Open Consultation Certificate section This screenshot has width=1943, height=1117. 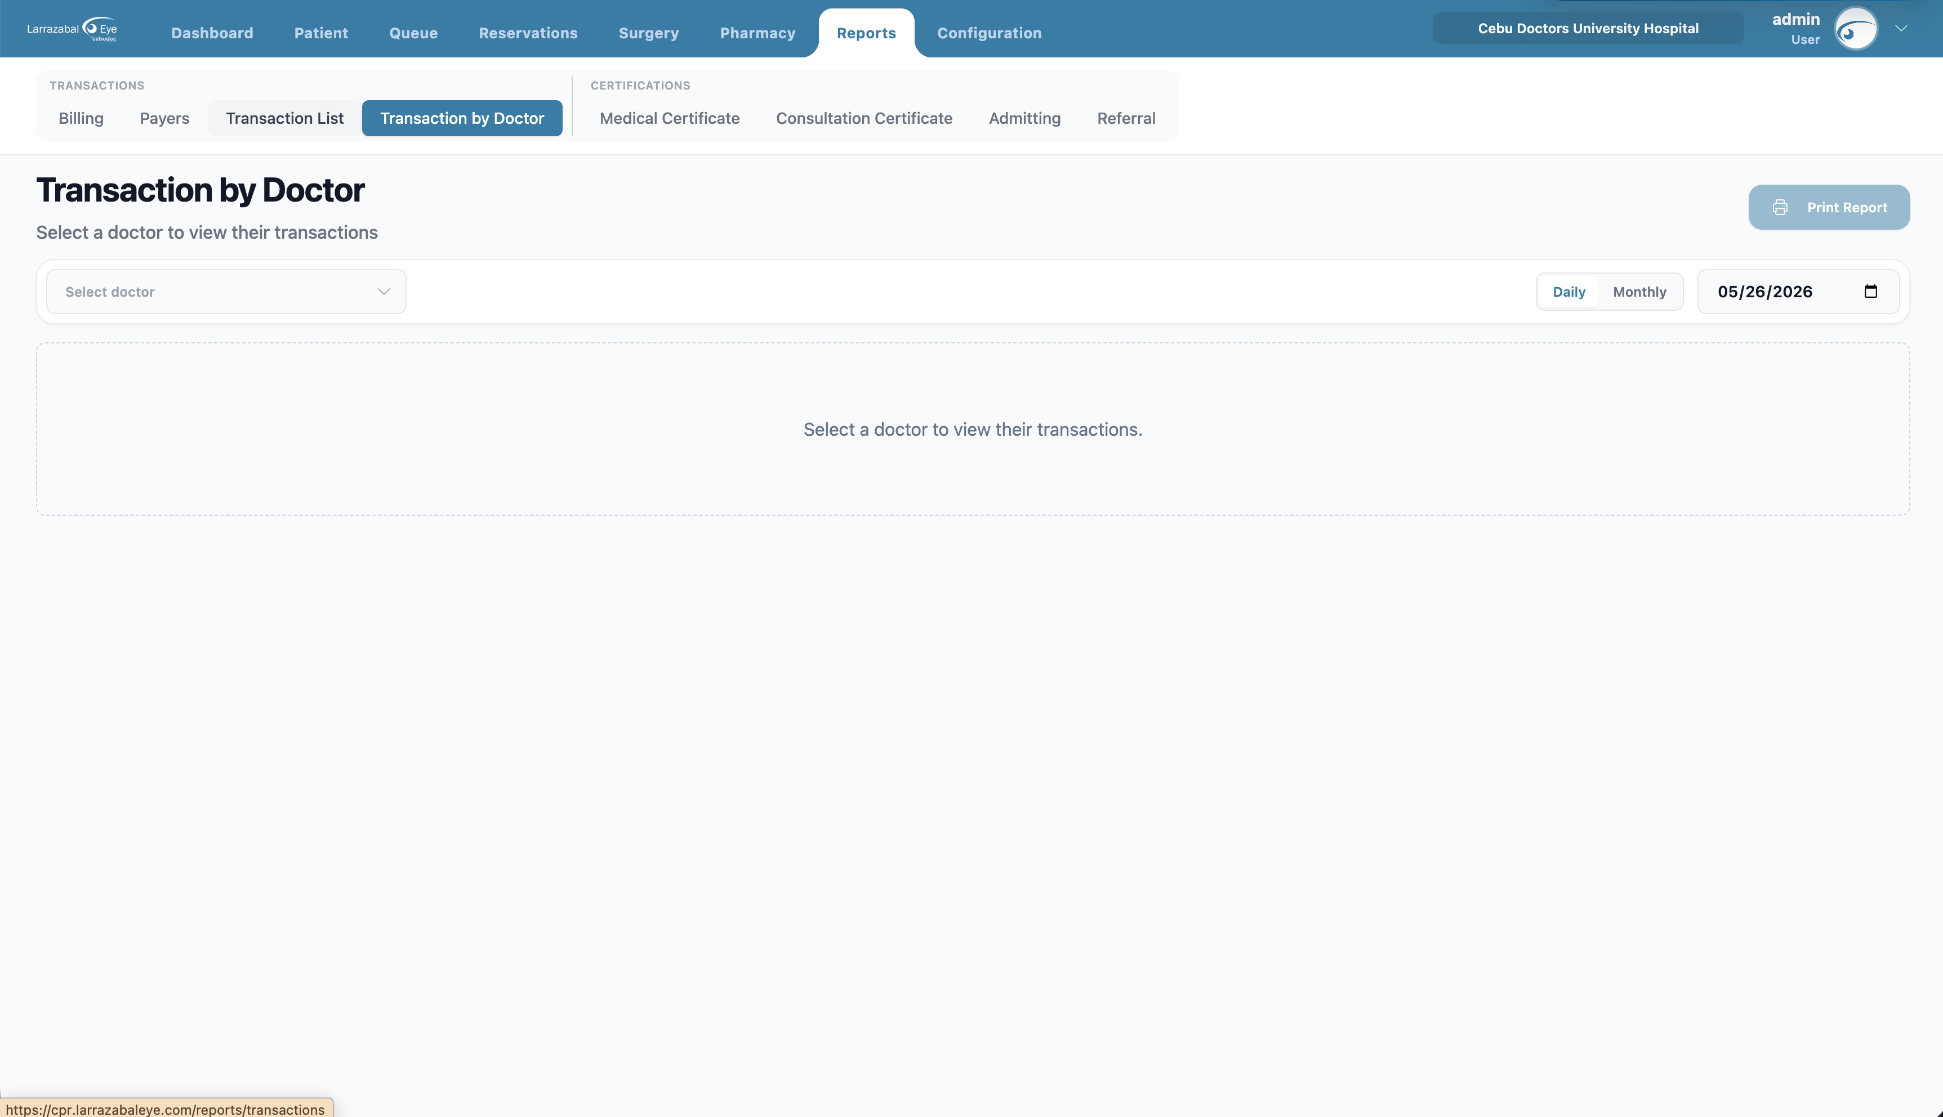pyautogui.click(x=864, y=118)
